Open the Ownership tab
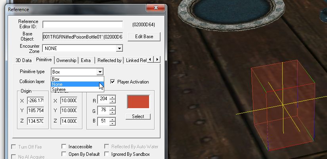This screenshot has height=159, width=327. [66, 60]
